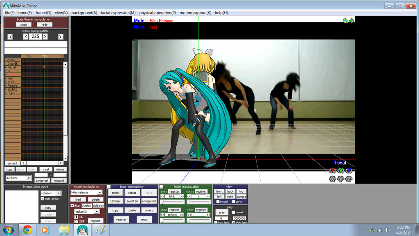Toggle the from flame checkbox

[x=216, y=222]
